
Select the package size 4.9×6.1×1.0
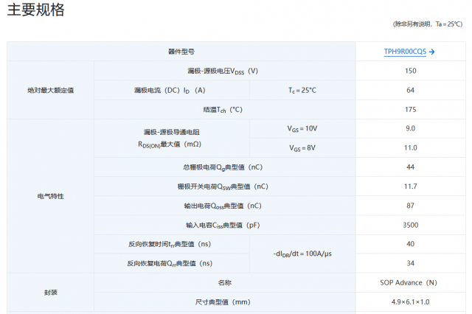pos(410,301)
